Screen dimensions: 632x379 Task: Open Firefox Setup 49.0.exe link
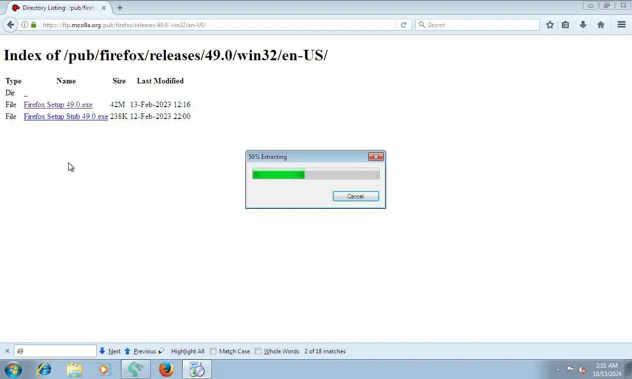(x=58, y=105)
